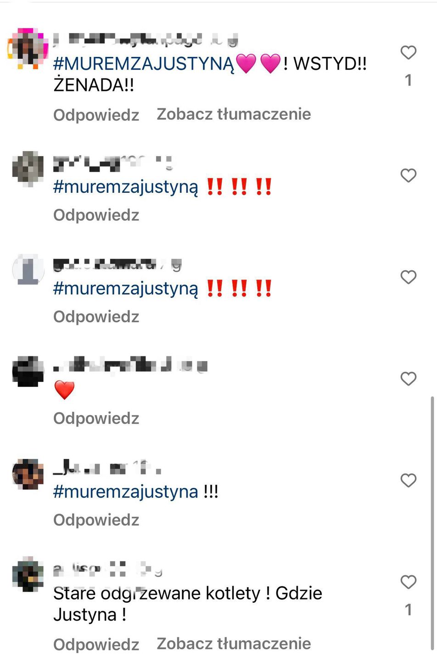Open first commenter's profile picture
The width and height of the screenshot is (437, 661).
pos(28,48)
